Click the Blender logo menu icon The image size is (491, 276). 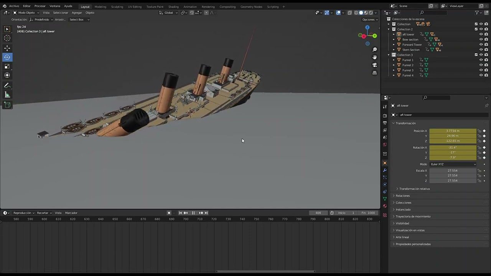(x=4, y=6)
